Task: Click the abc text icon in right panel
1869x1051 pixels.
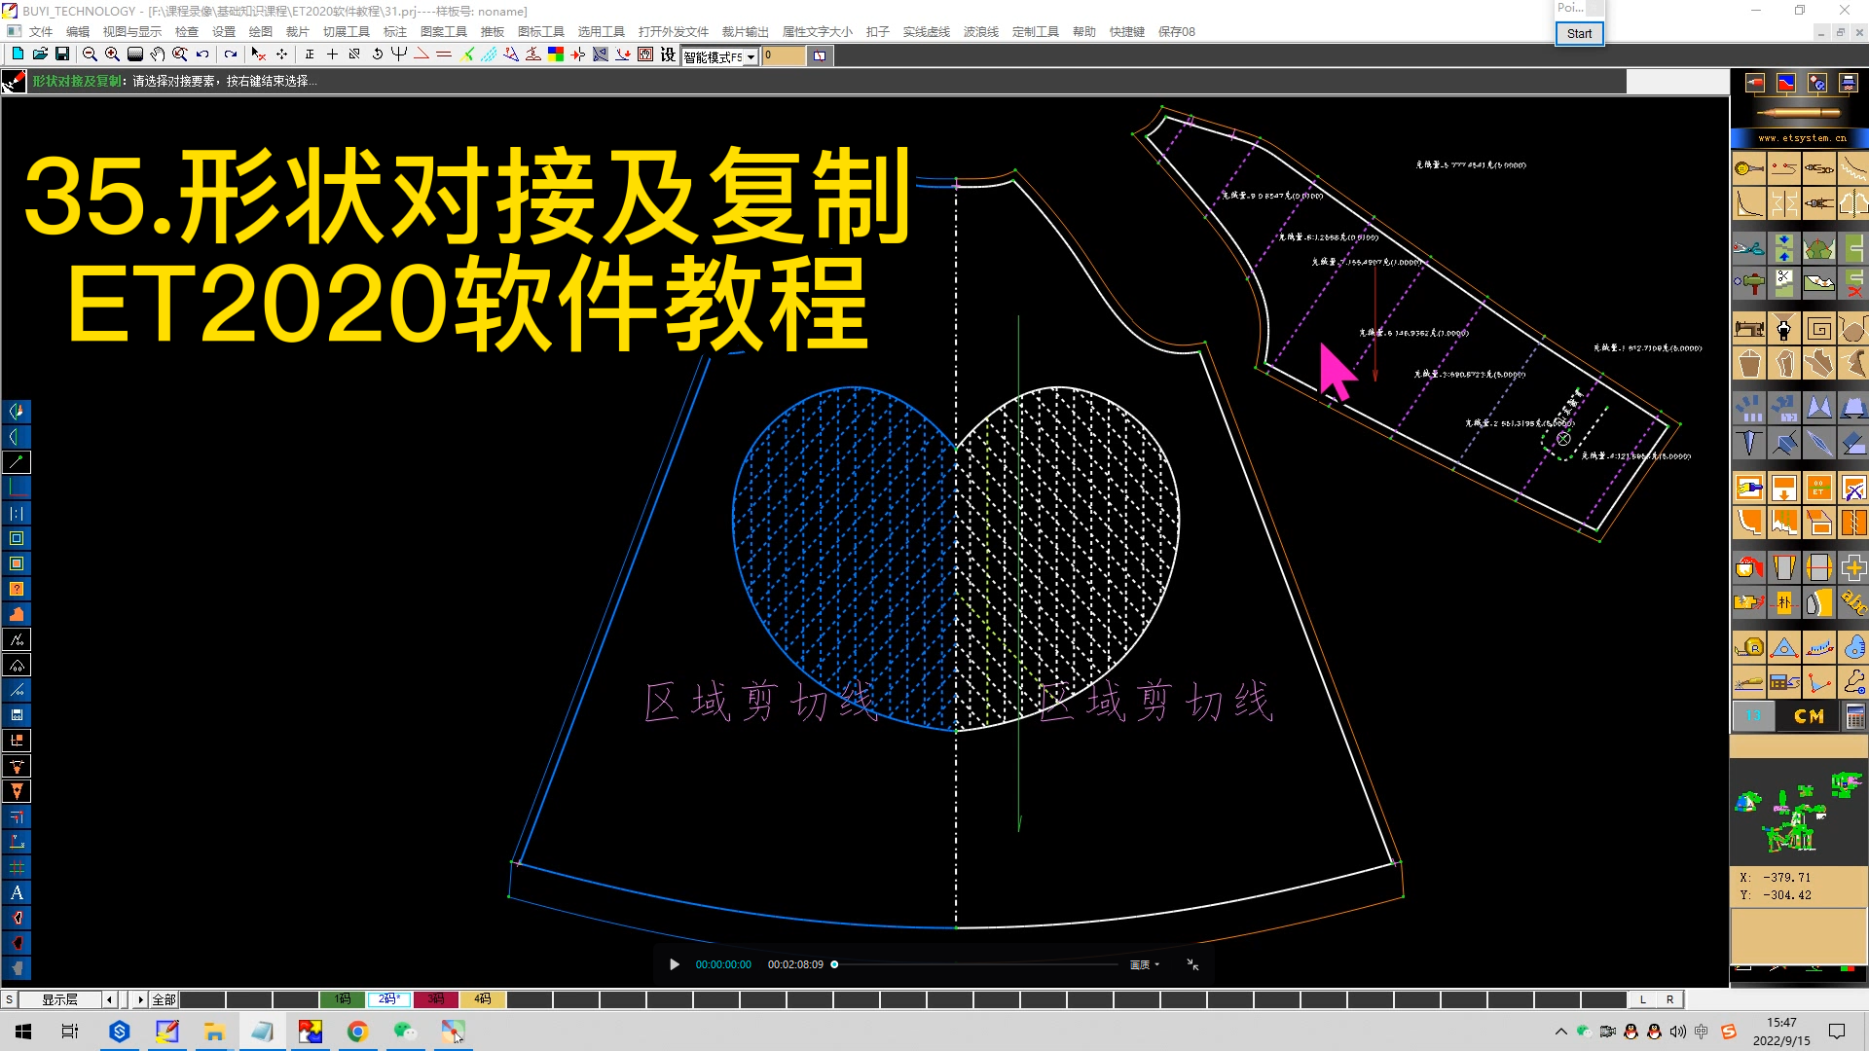Action: point(1853,603)
